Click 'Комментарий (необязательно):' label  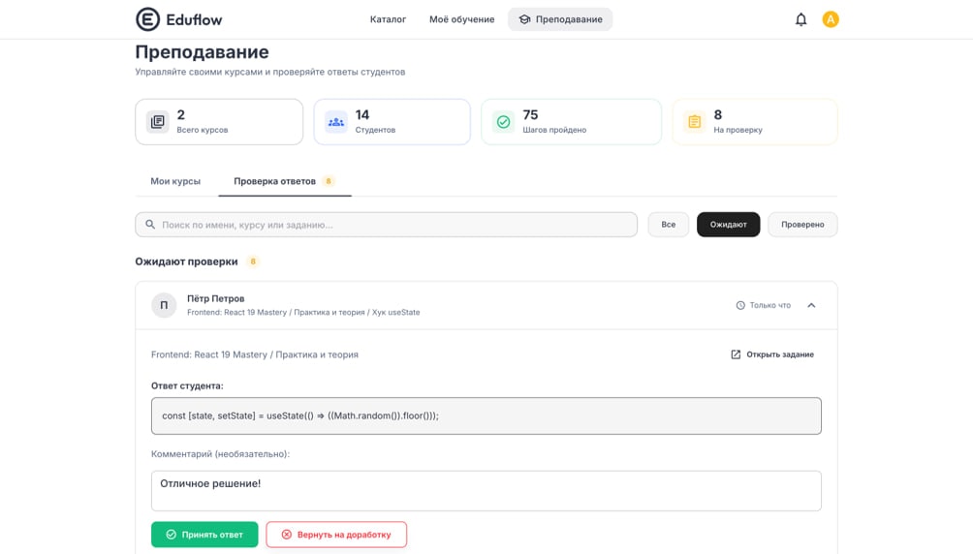[220, 453]
